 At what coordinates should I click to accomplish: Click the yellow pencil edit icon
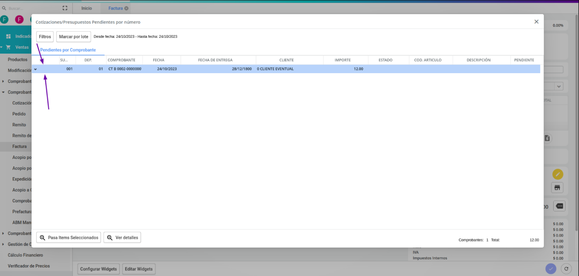coord(558,175)
